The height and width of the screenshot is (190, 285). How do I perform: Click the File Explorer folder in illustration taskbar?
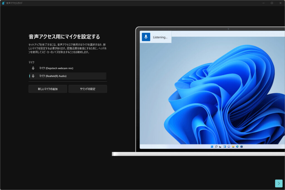(x=233, y=146)
